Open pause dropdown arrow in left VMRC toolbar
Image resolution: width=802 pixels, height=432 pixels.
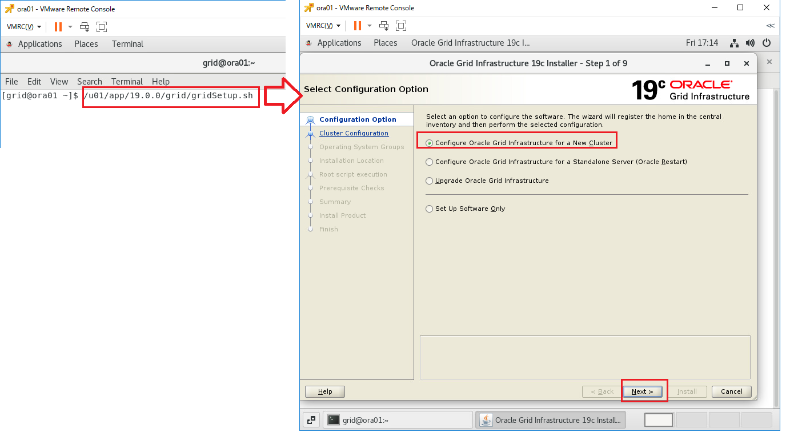click(70, 27)
